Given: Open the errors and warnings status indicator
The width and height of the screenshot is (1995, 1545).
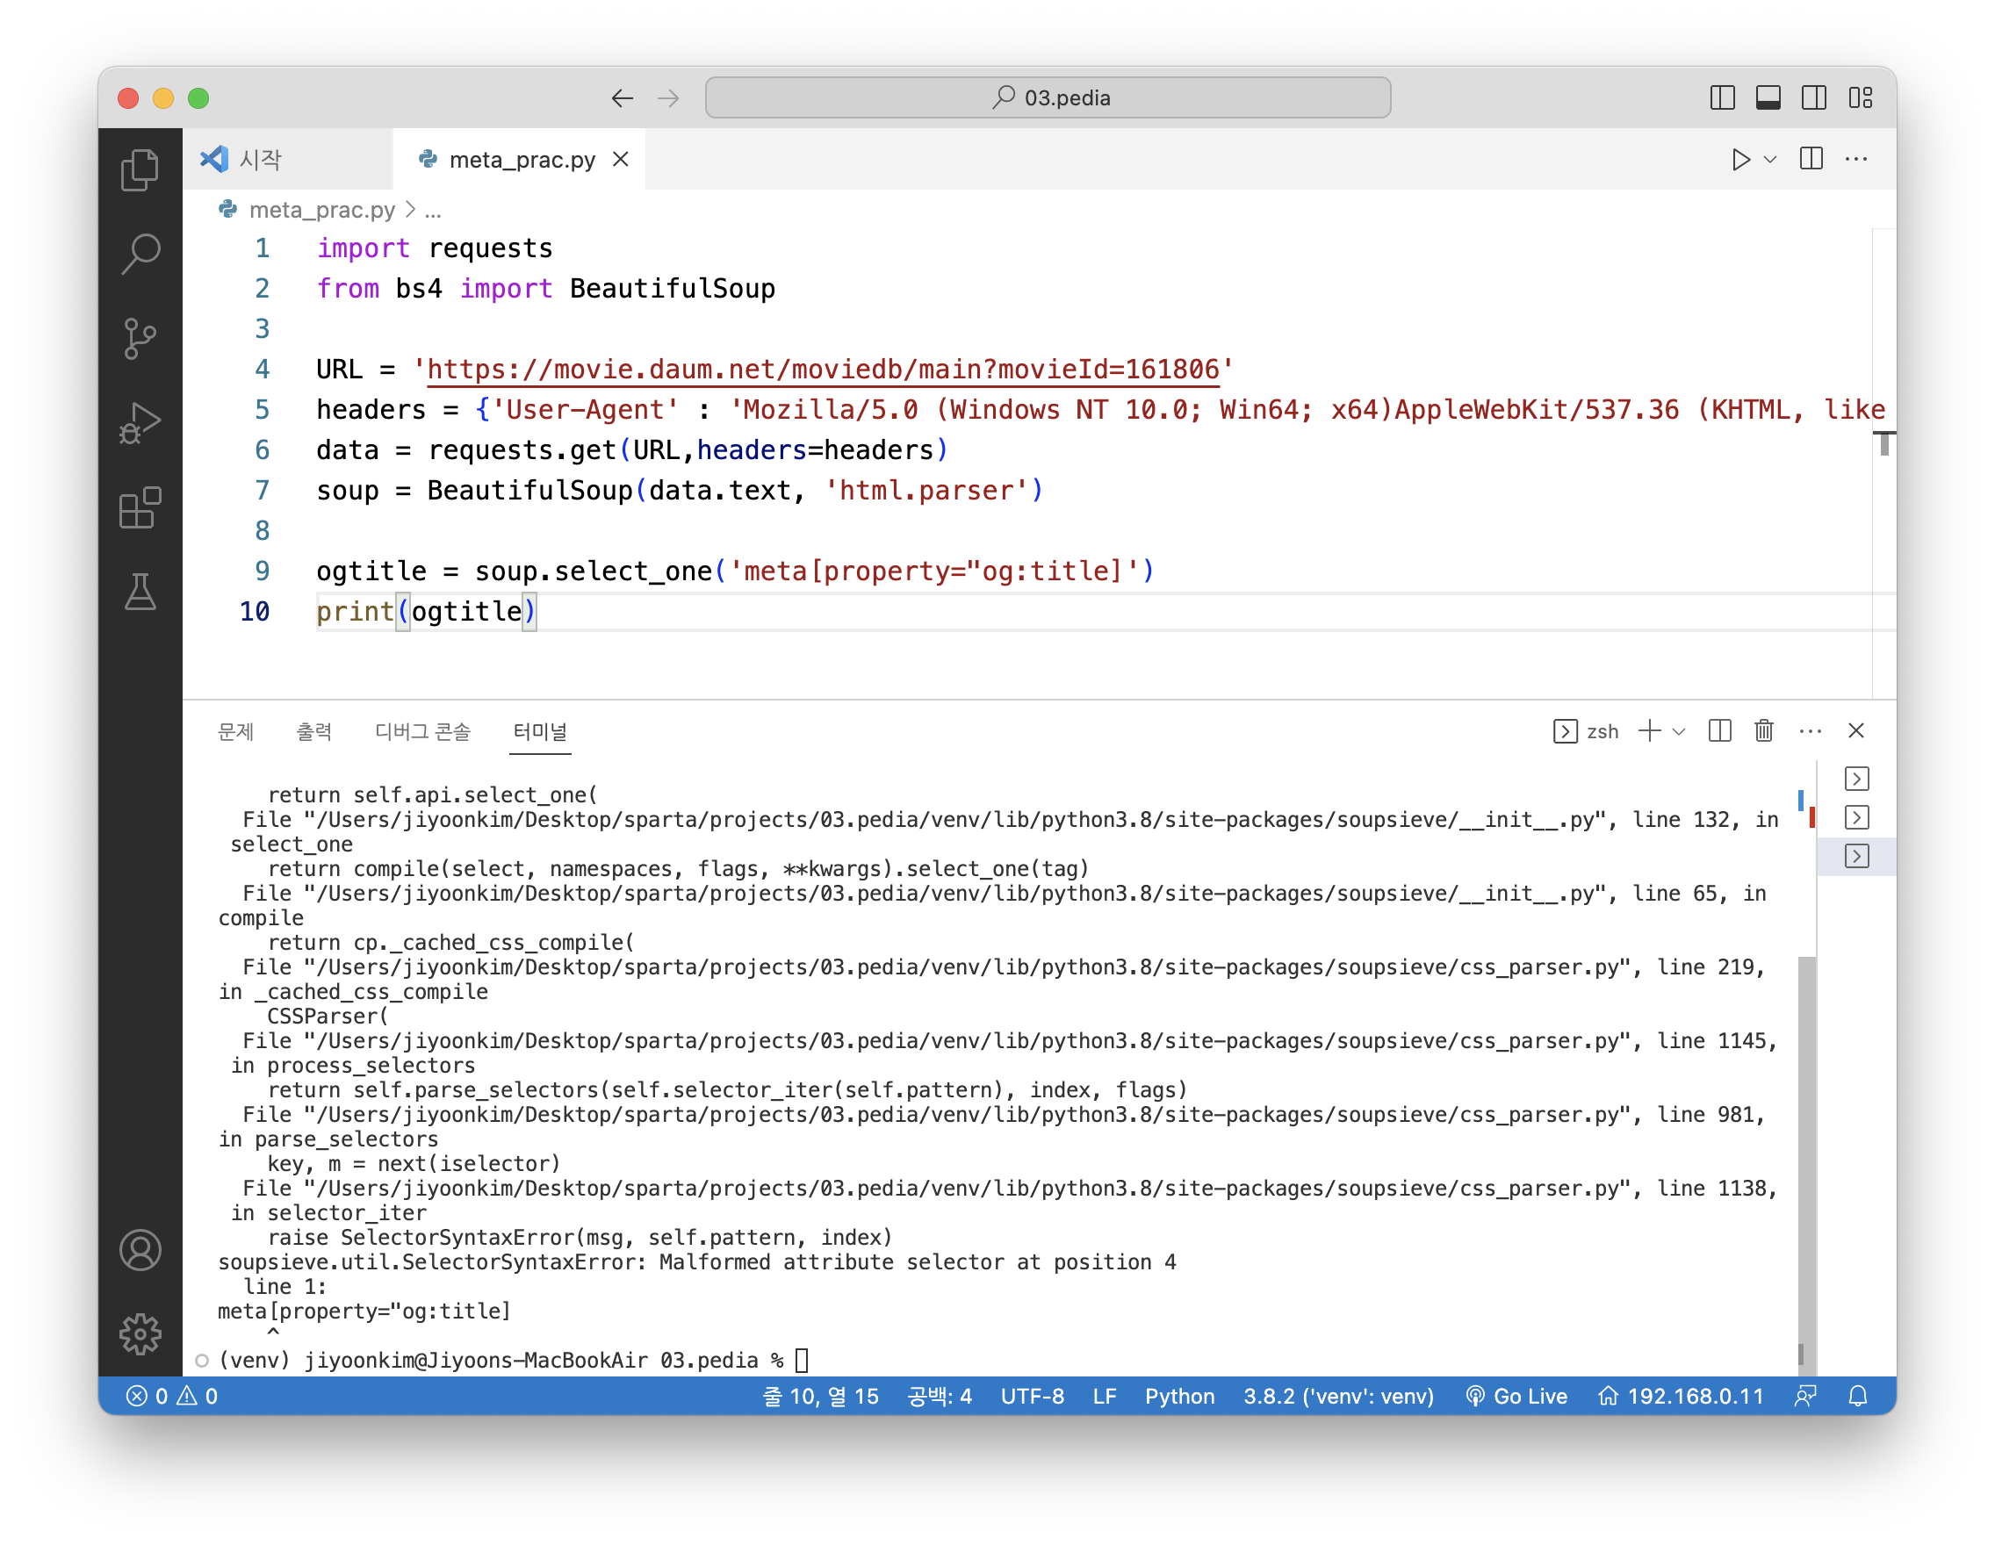Looking at the screenshot, I should (173, 1396).
